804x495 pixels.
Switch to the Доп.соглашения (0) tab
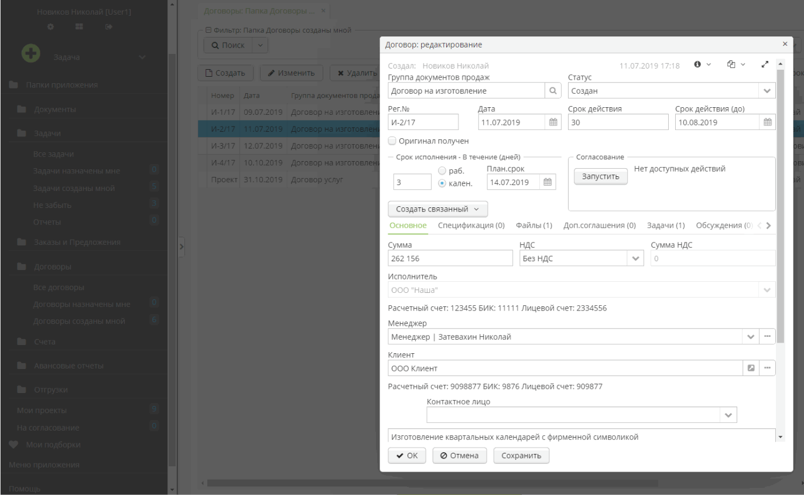600,226
